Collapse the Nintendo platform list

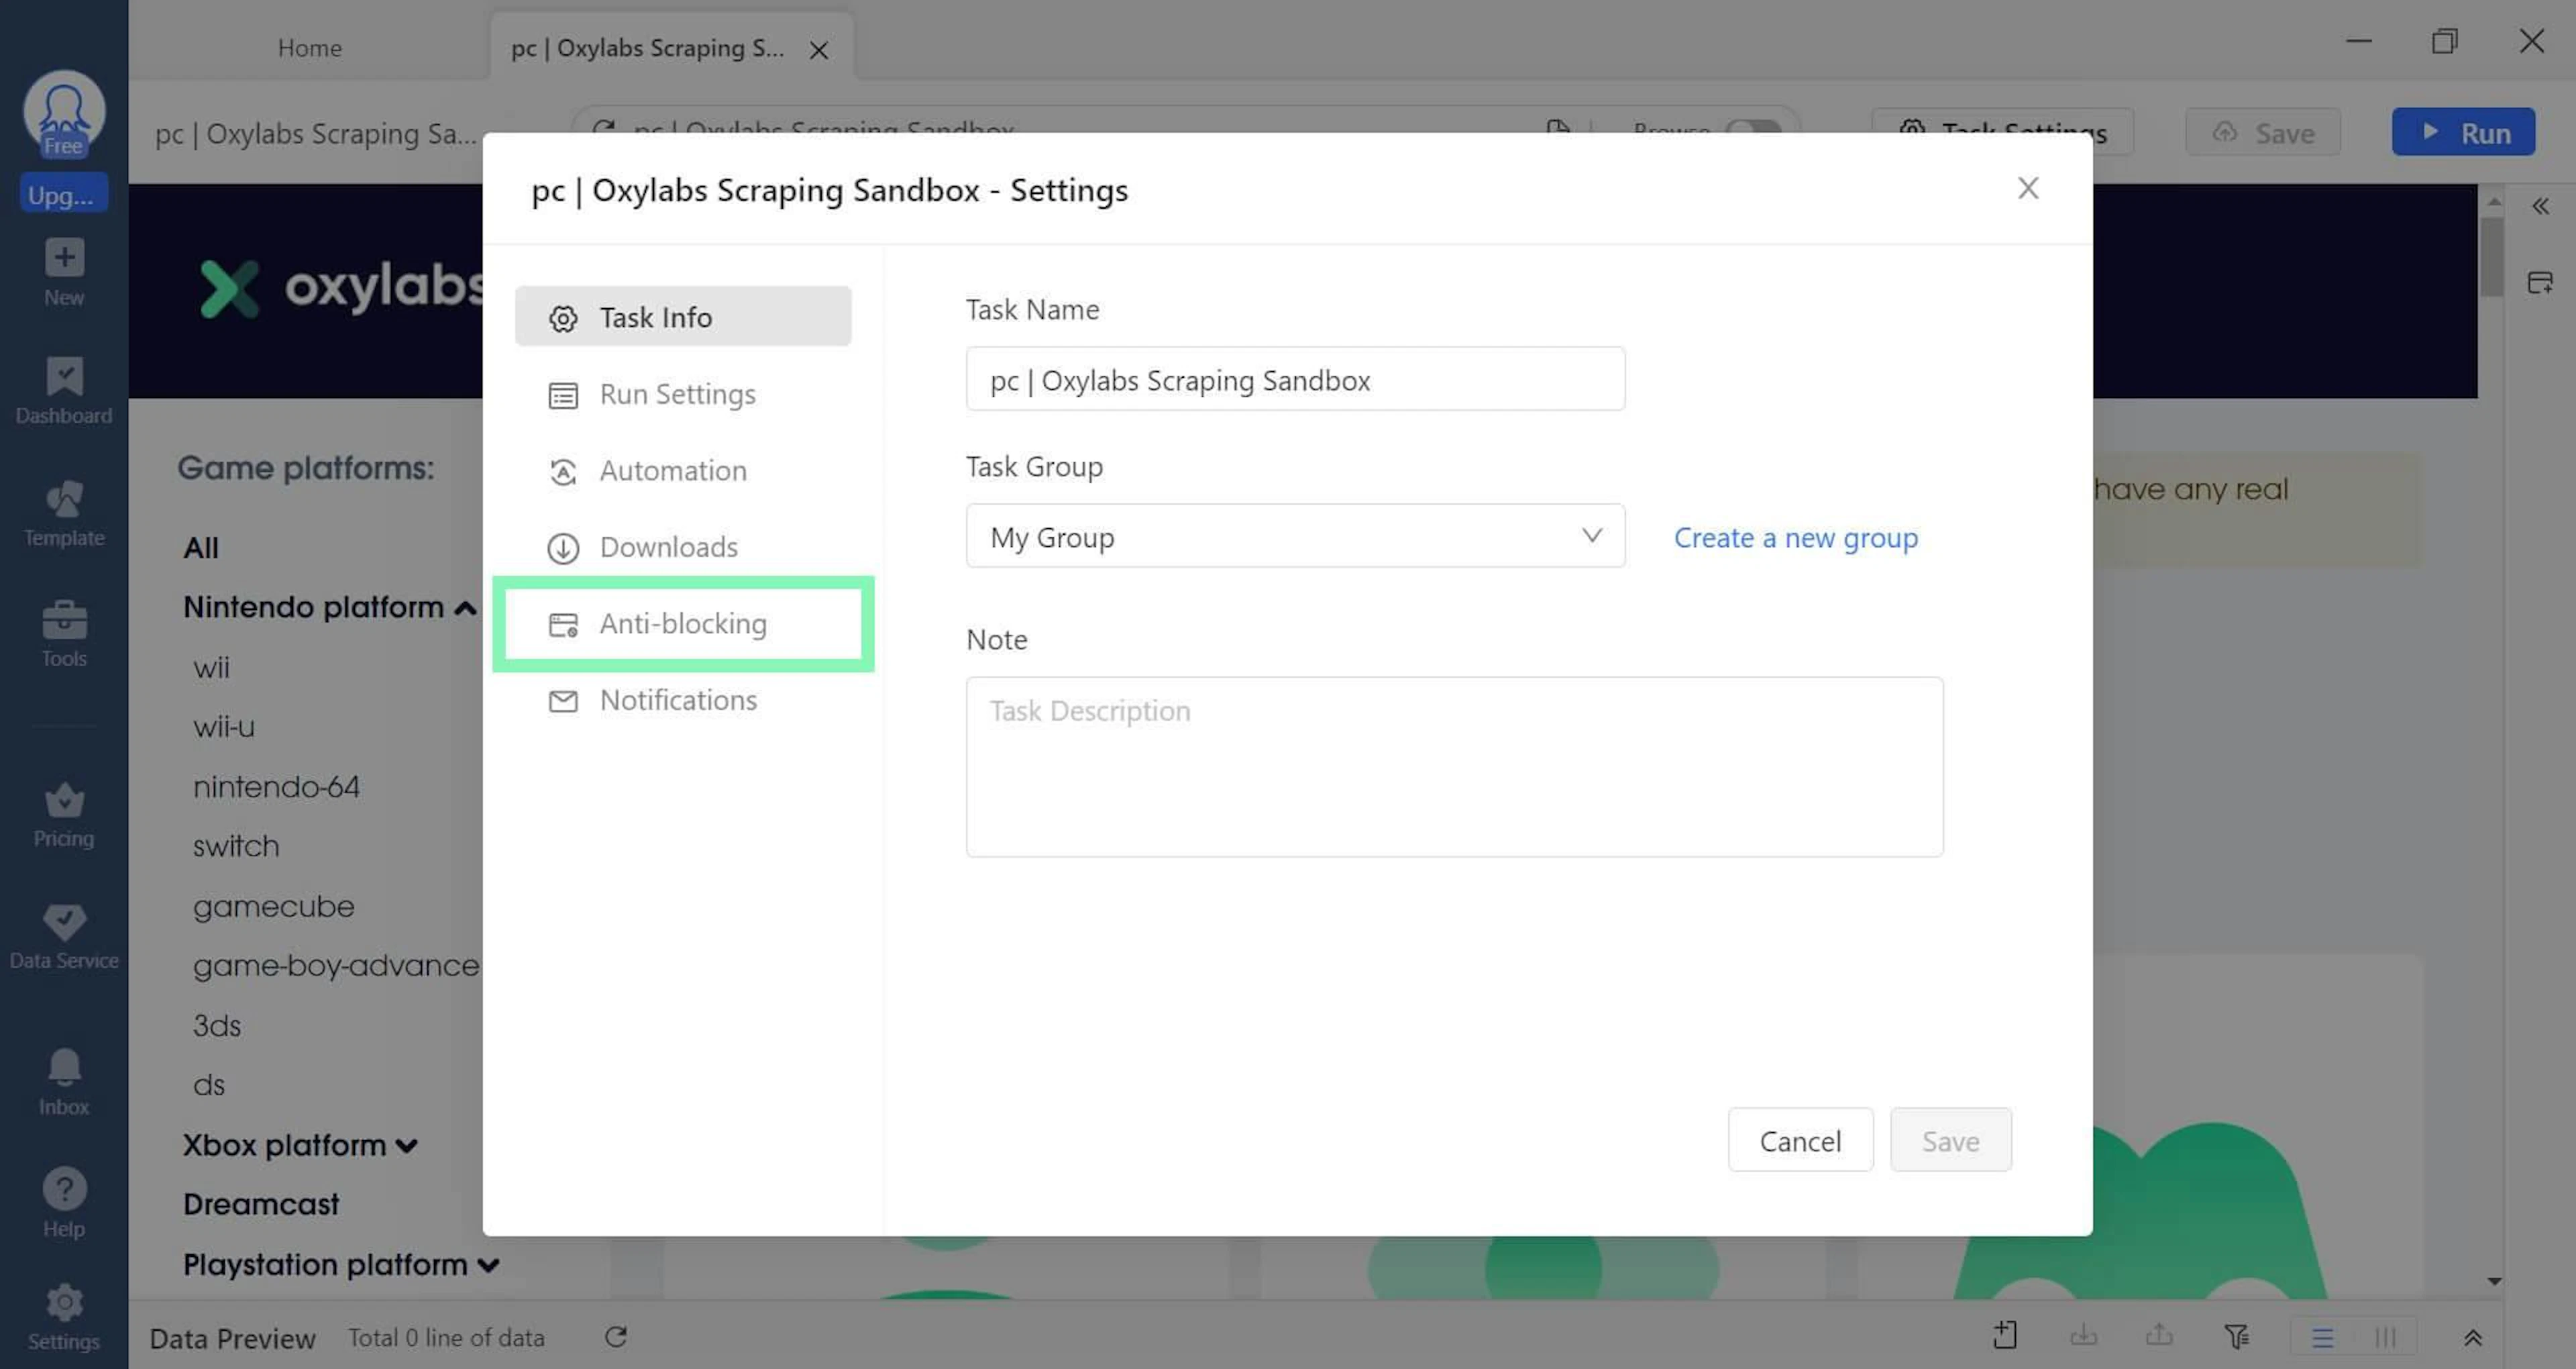(x=465, y=607)
